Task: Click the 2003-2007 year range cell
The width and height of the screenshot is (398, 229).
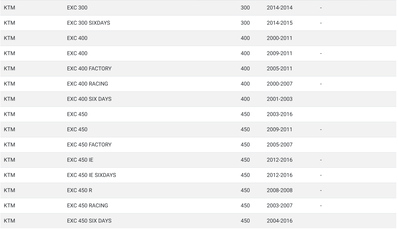Action: [x=280, y=205]
